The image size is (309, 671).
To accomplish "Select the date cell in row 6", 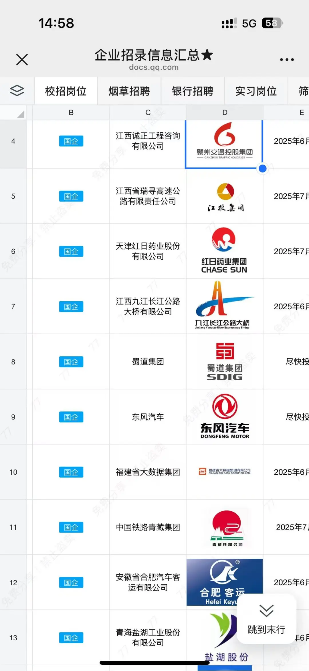I will pyautogui.click(x=286, y=251).
